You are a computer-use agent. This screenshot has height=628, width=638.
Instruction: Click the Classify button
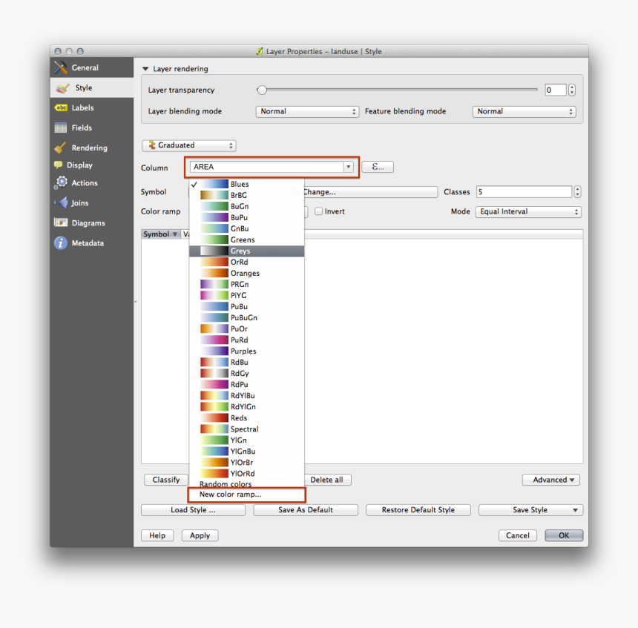click(x=166, y=480)
